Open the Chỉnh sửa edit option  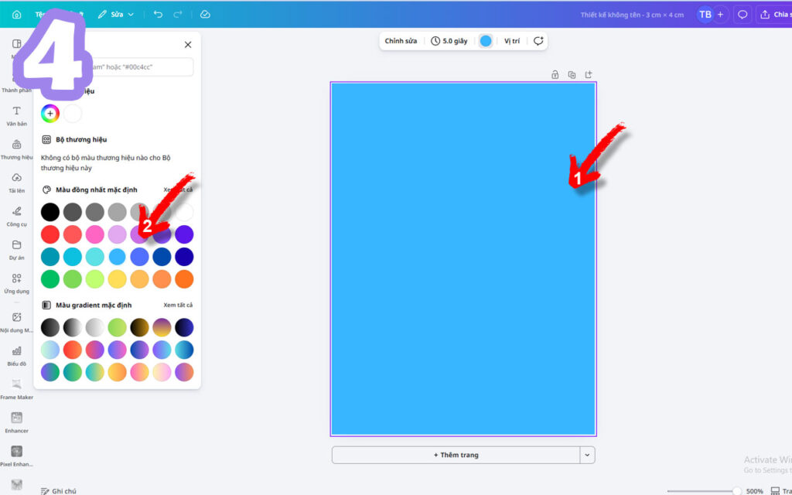[401, 41]
